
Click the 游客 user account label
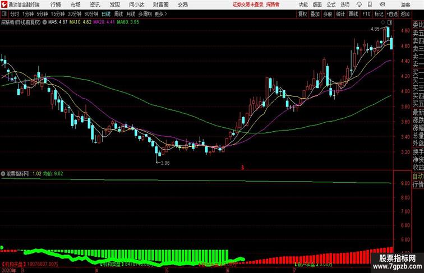[405, 4]
